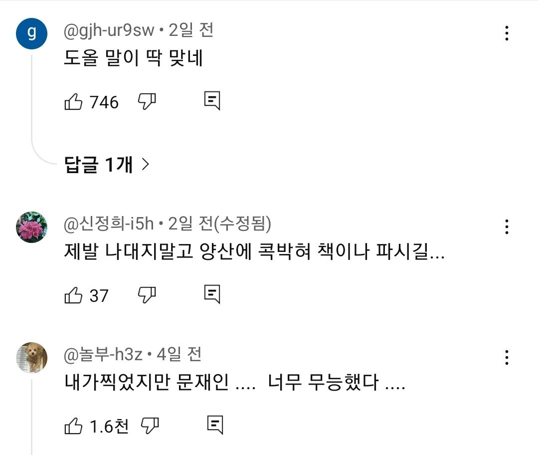Open more options for @gjh-ur9sw comment

click(x=507, y=33)
